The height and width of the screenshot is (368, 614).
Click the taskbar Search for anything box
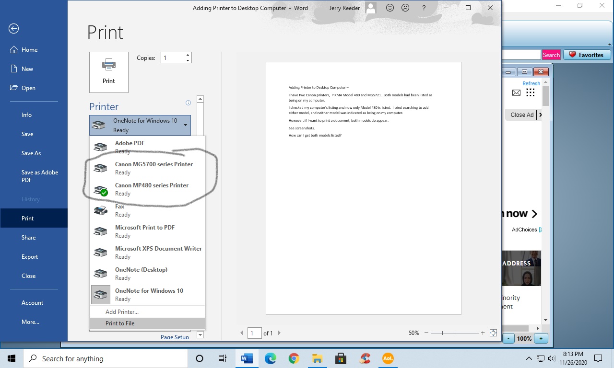[x=106, y=358]
